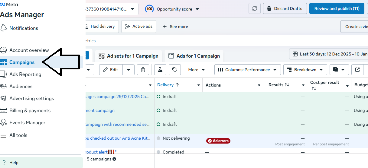This screenshot has width=368, height=168.
Task: Click the info icon beside 5 campaigns
Action: 114,159
